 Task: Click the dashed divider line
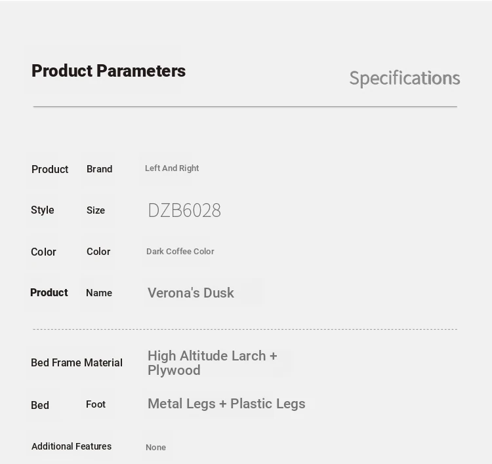(x=245, y=329)
